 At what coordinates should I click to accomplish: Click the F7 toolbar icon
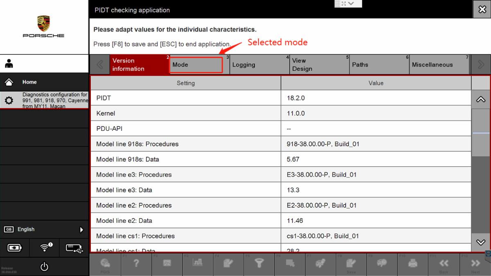(x=290, y=264)
